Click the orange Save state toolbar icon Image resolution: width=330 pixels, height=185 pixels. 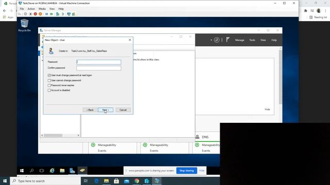point(40,14)
